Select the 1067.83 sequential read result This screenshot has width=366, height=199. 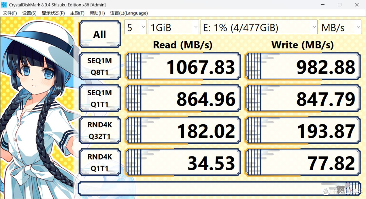pos(183,66)
